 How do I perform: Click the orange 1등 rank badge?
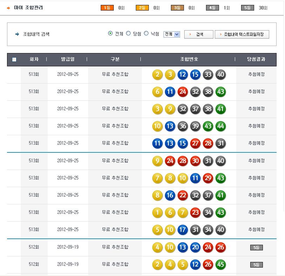[x=107, y=8]
